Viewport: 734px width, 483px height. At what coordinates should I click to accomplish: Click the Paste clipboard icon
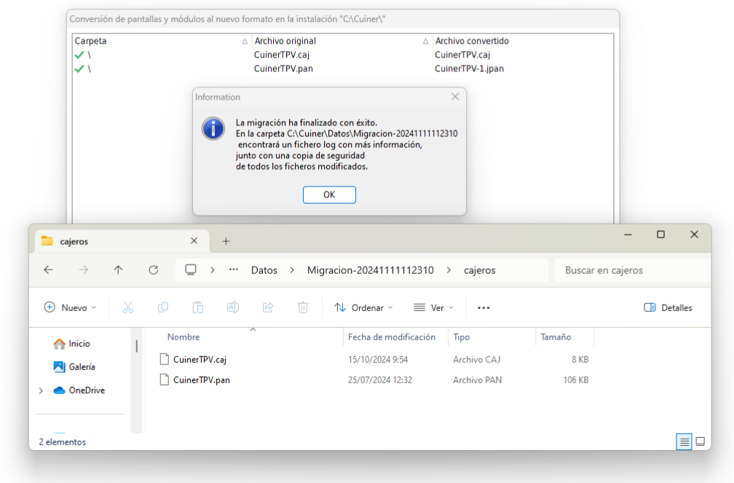pos(198,307)
